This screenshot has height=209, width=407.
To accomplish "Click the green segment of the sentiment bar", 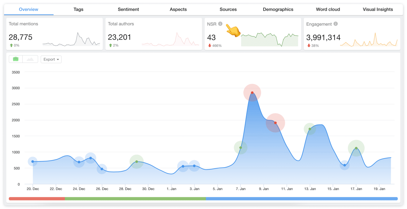I will (135, 199).
